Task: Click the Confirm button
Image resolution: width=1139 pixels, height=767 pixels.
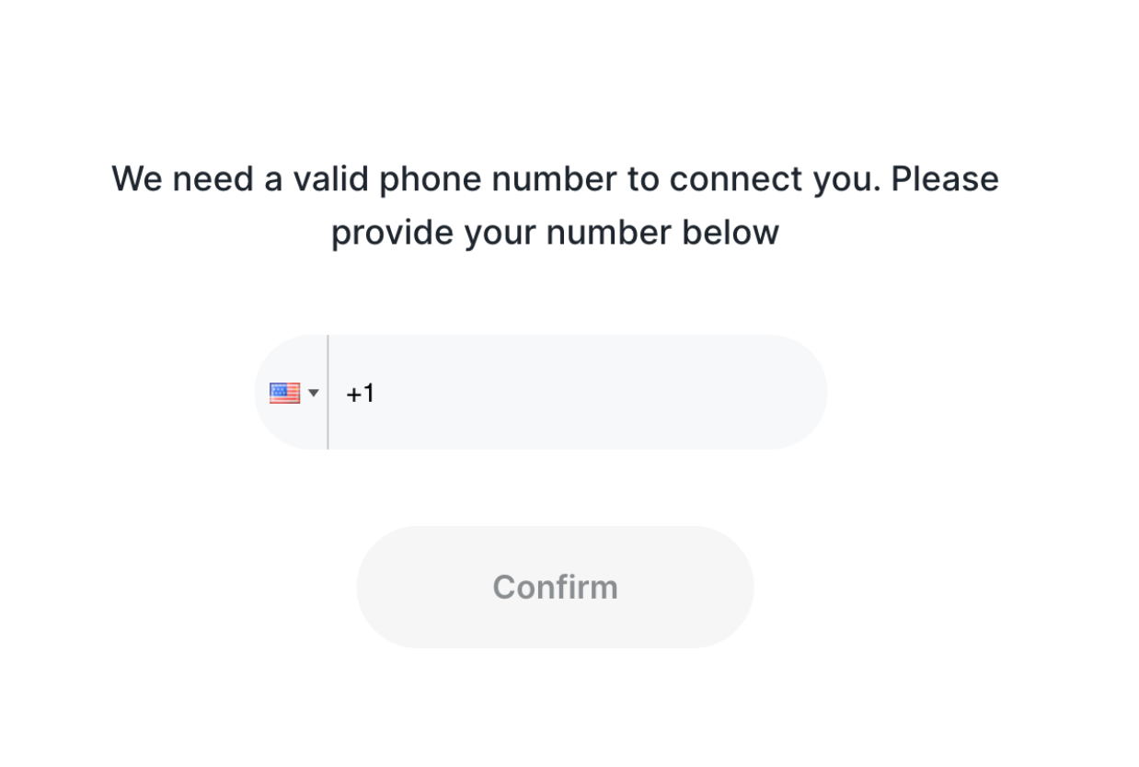Action: pyautogui.click(x=555, y=587)
